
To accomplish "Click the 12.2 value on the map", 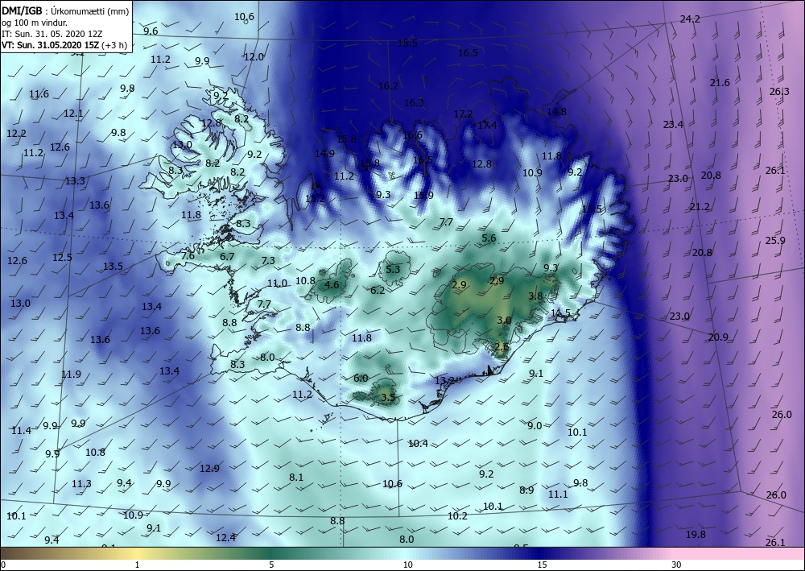I will coord(16,133).
